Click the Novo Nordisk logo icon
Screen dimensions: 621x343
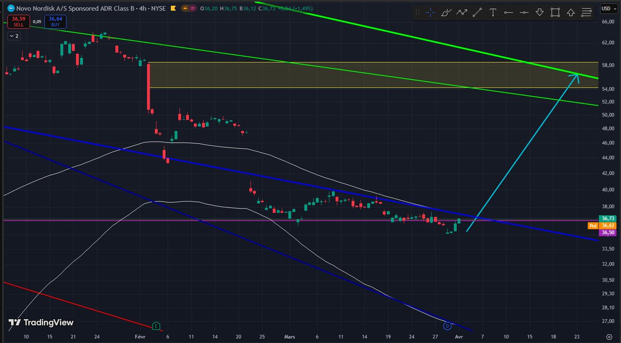coord(10,8)
